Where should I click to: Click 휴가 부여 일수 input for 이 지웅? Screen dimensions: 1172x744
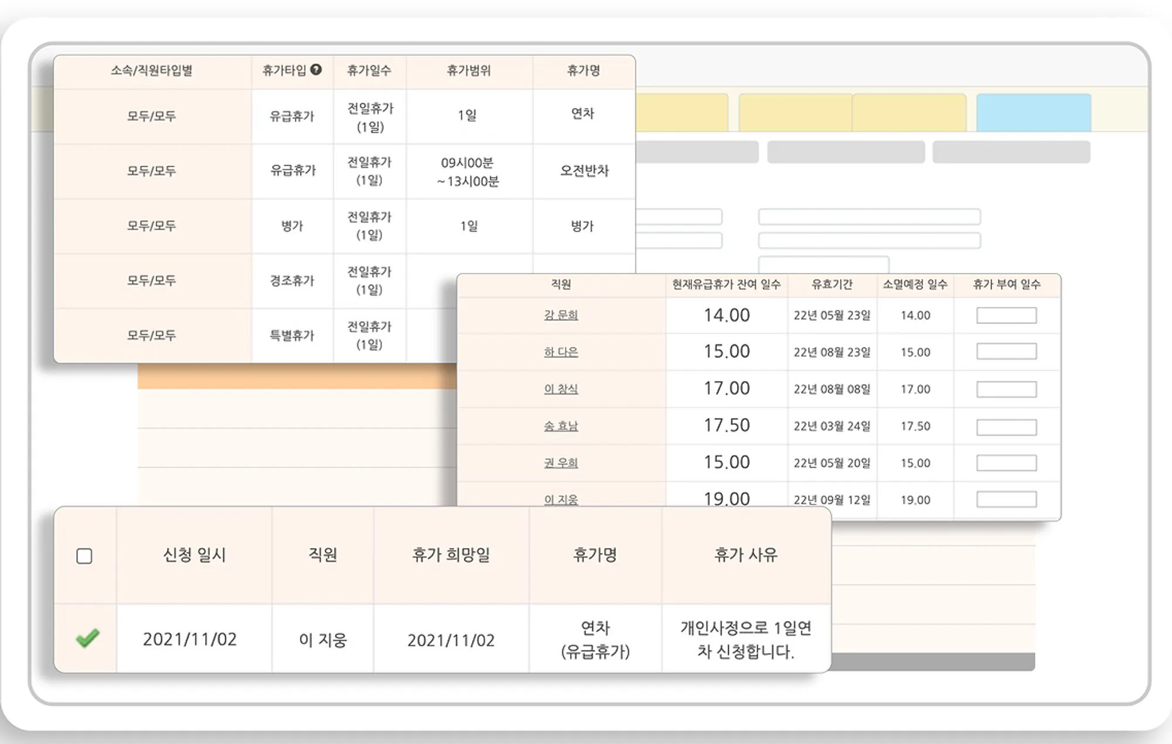[1006, 499]
